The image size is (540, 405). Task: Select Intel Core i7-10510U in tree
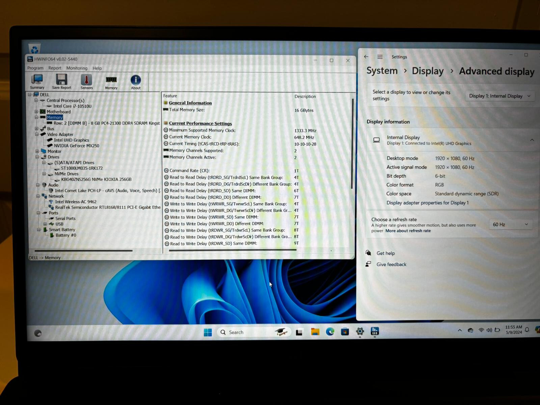click(x=72, y=106)
